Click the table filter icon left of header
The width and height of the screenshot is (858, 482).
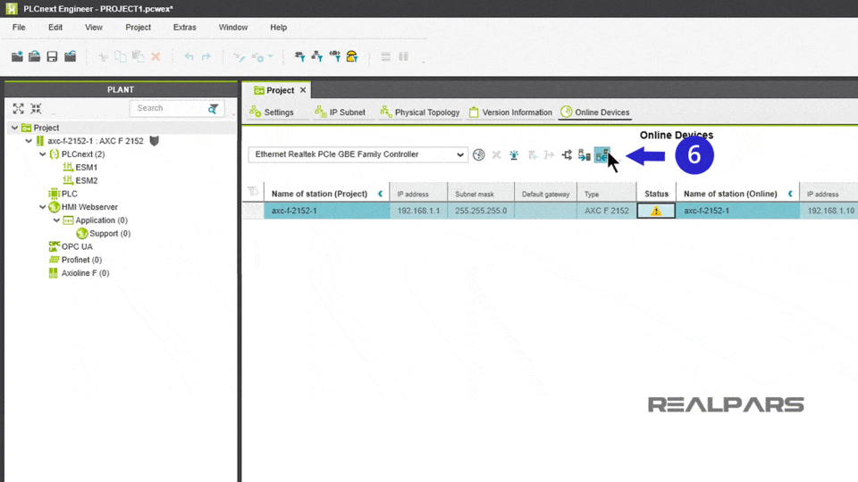(x=253, y=191)
